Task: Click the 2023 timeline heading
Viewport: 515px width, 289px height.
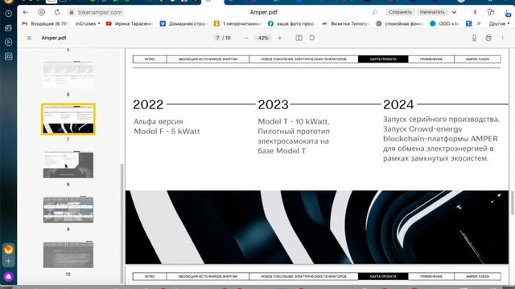Action: tap(273, 105)
